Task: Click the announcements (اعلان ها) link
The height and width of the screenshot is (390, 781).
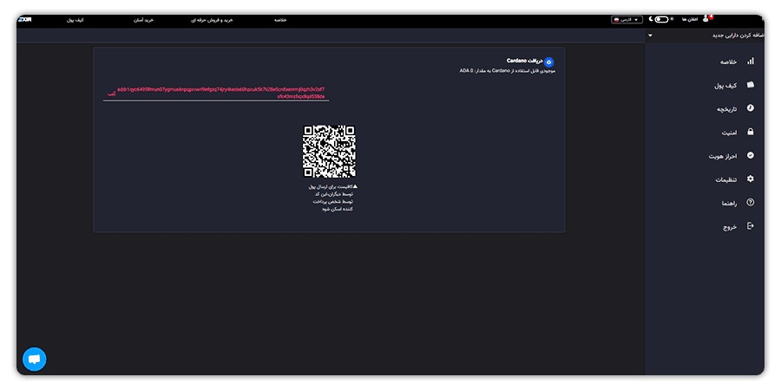Action: tap(691, 19)
